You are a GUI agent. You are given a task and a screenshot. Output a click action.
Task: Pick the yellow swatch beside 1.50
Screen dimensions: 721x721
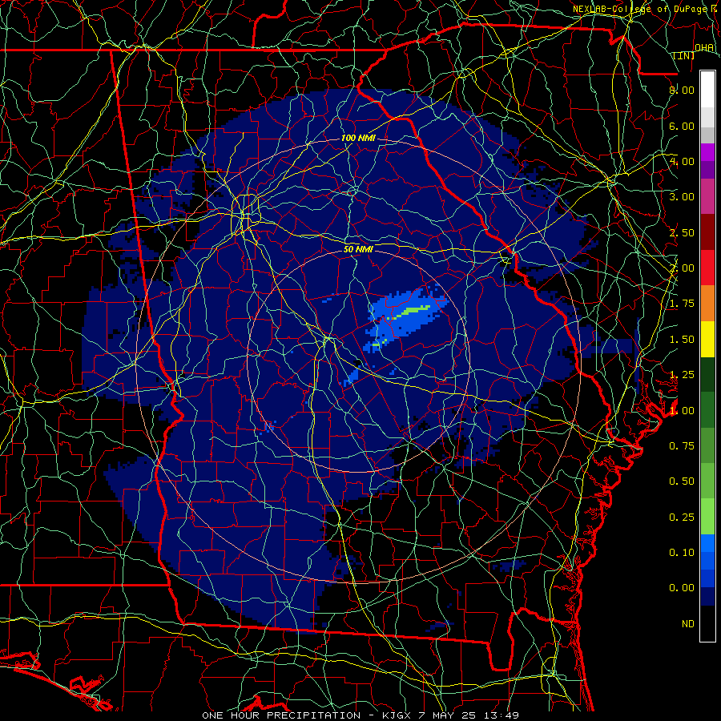pyautogui.click(x=707, y=339)
